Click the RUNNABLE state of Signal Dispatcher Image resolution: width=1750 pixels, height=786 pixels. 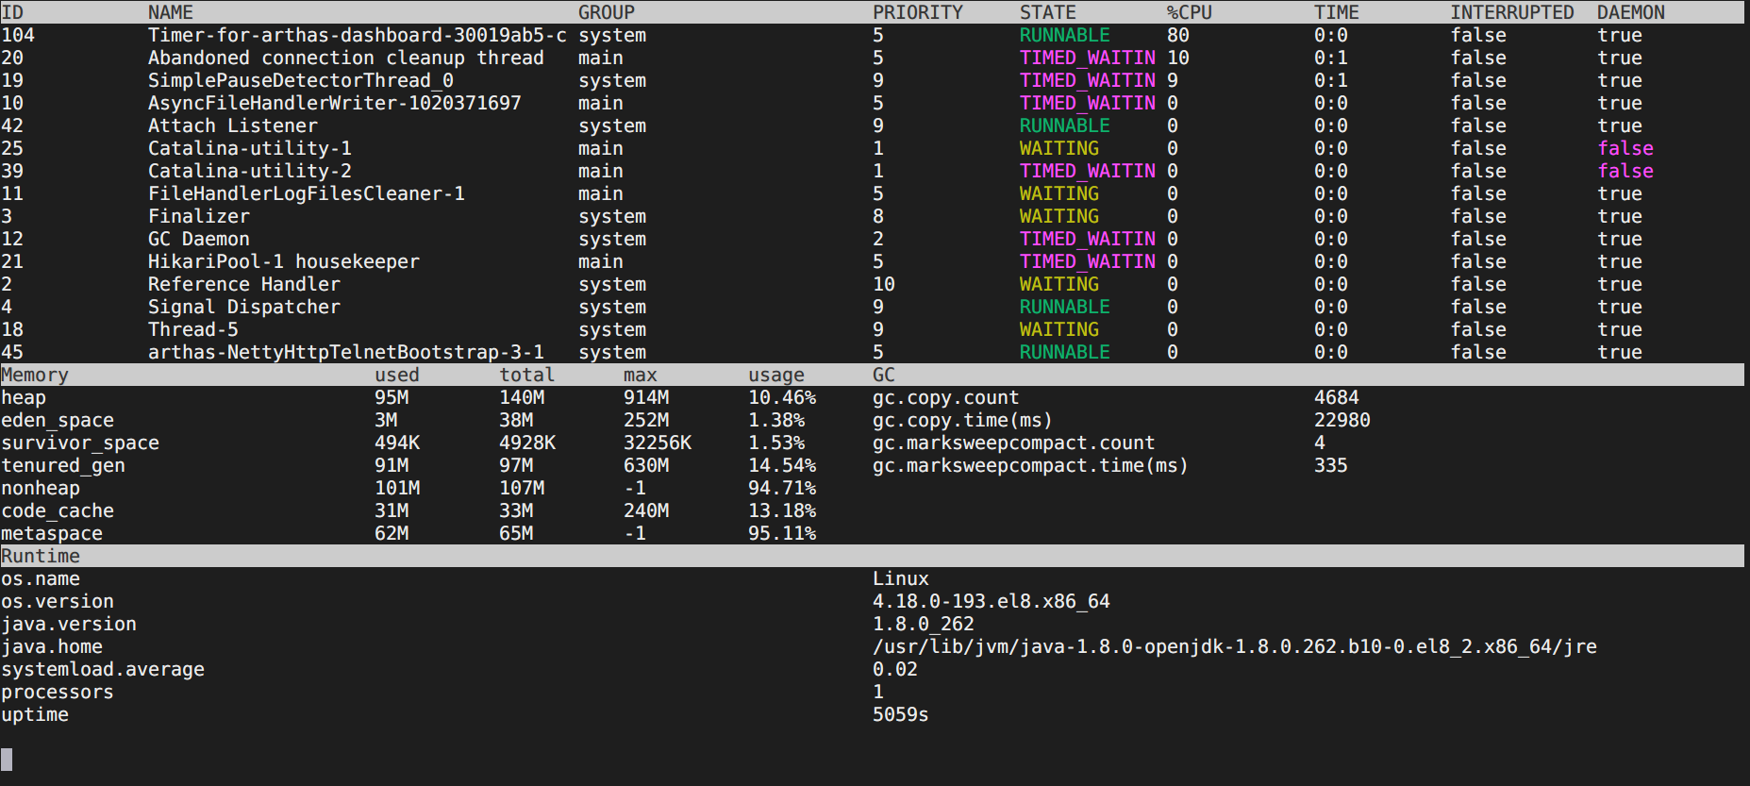click(1064, 307)
